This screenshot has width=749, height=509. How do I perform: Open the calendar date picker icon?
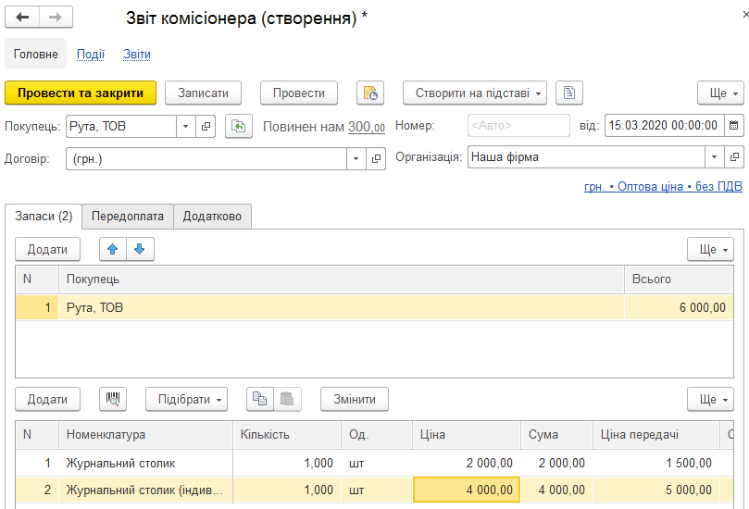(x=733, y=126)
